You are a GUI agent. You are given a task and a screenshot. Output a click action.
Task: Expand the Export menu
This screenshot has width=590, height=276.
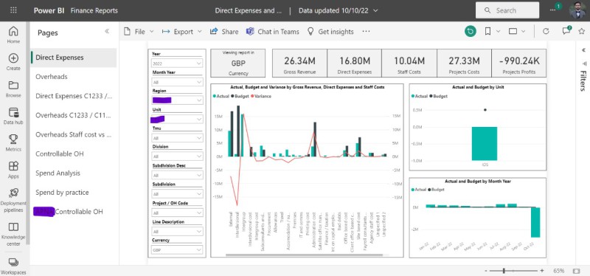[182, 32]
